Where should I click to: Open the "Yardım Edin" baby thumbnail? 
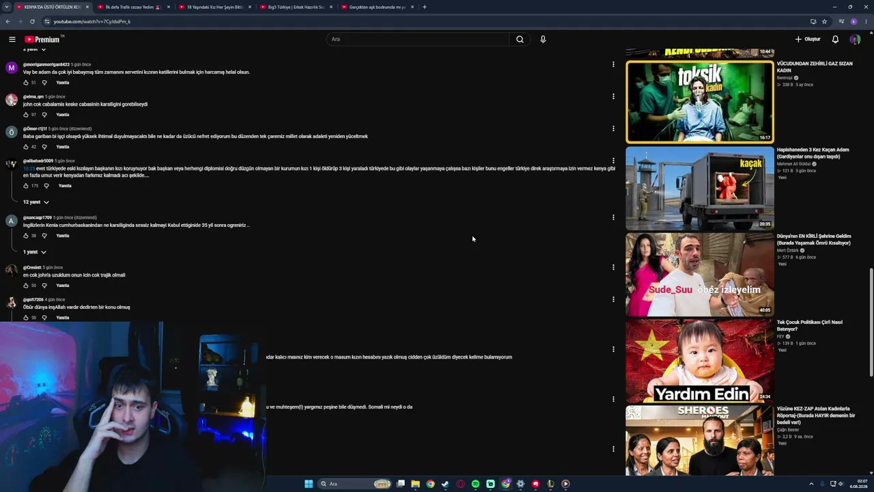[x=700, y=361]
